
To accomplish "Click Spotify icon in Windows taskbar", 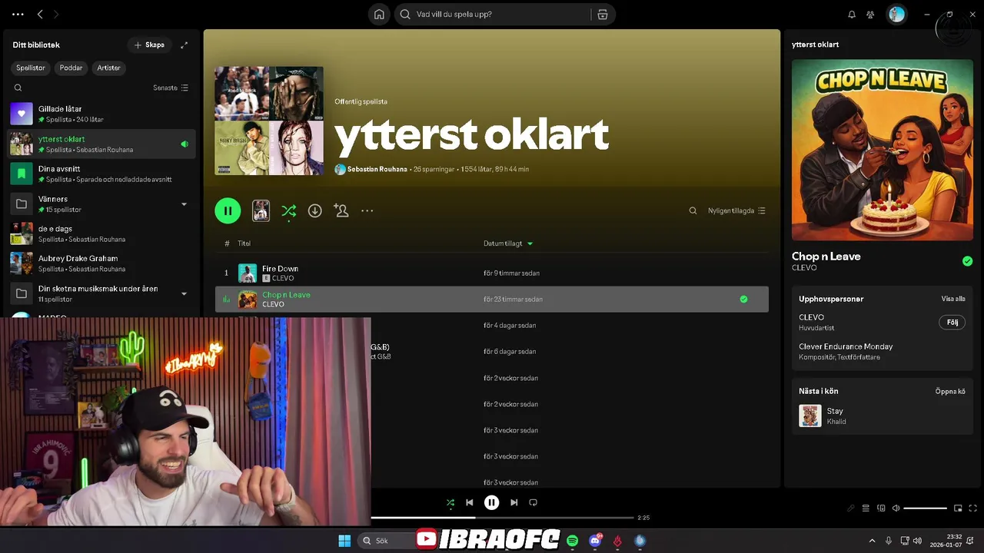I will 572,541.
